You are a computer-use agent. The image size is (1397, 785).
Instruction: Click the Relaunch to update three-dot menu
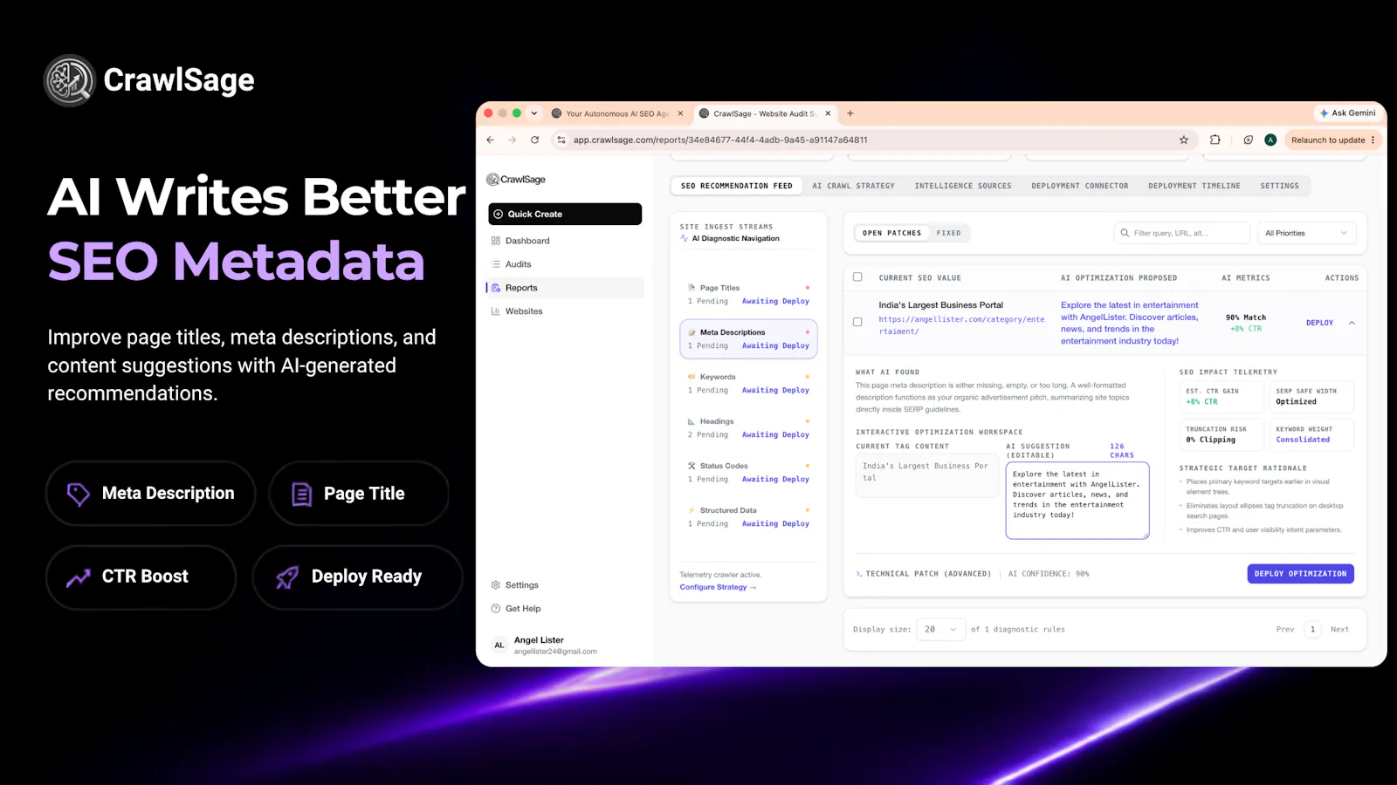pyautogui.click(x=1373, y=140)
